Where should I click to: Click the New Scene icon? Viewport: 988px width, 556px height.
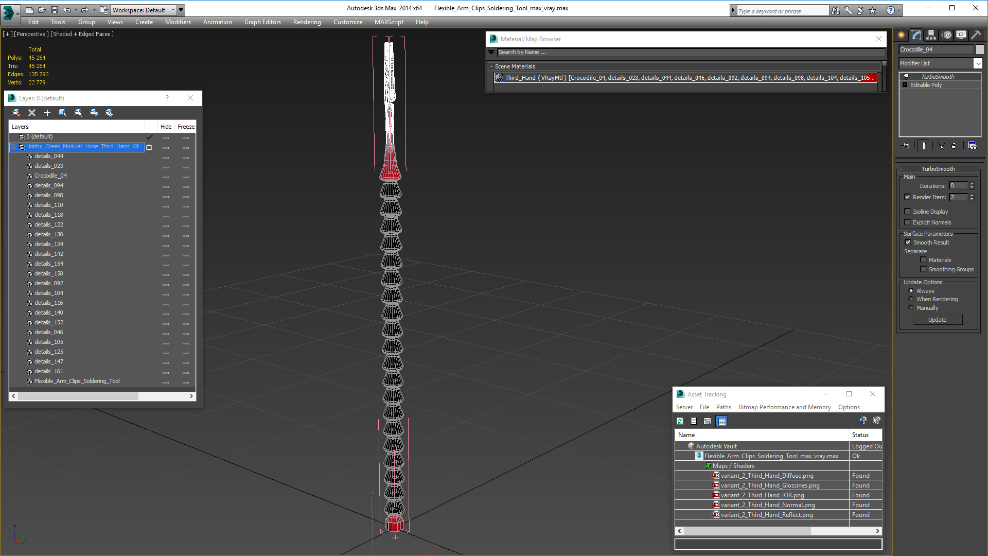point(30,10)
